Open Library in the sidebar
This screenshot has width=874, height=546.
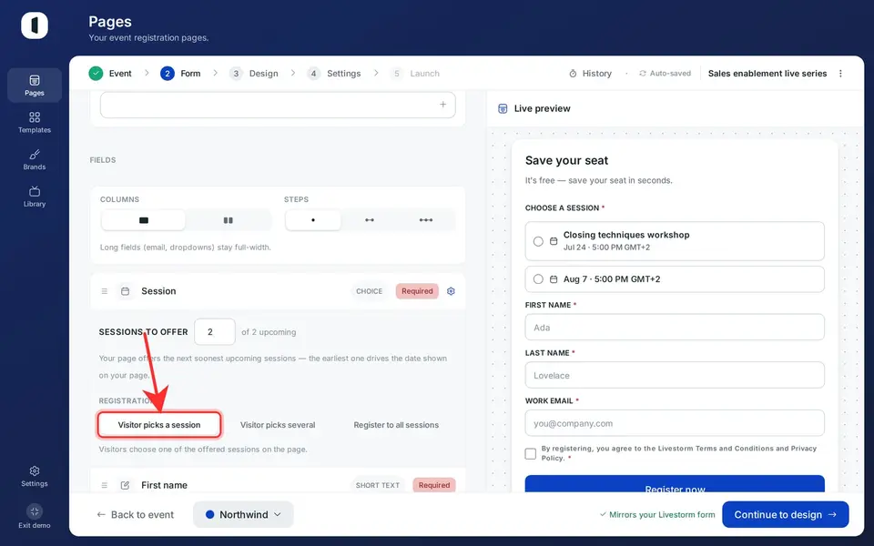(x=35, y=197)
